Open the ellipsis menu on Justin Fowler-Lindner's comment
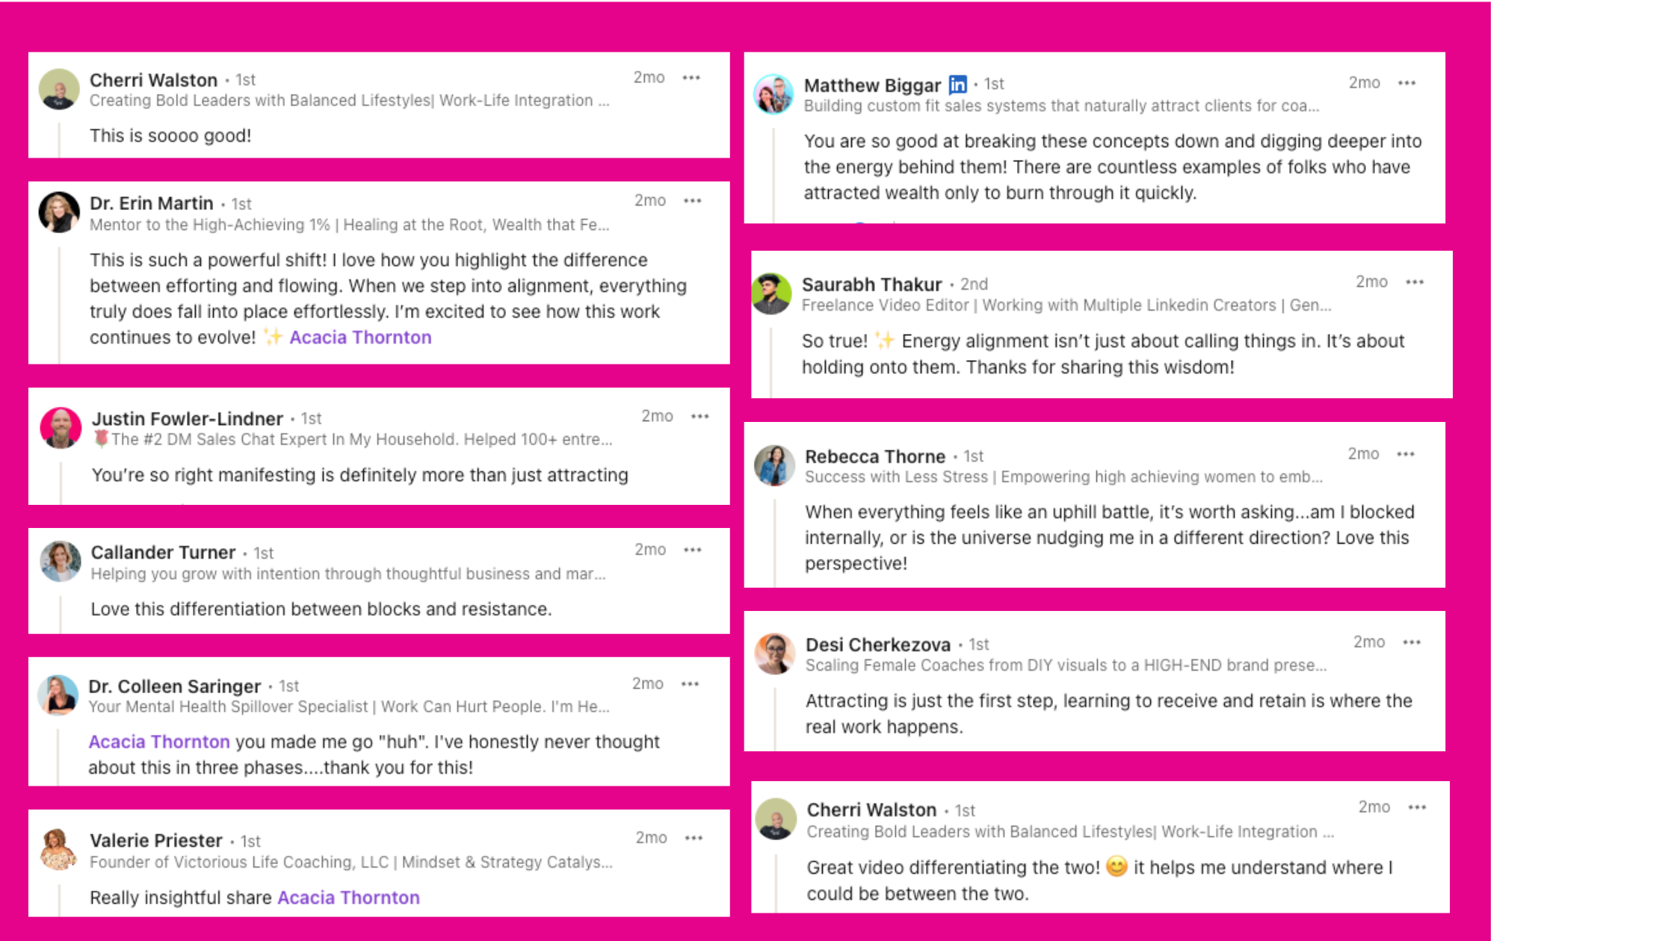This screenshot has width=1674, height=941. (699, 417)
